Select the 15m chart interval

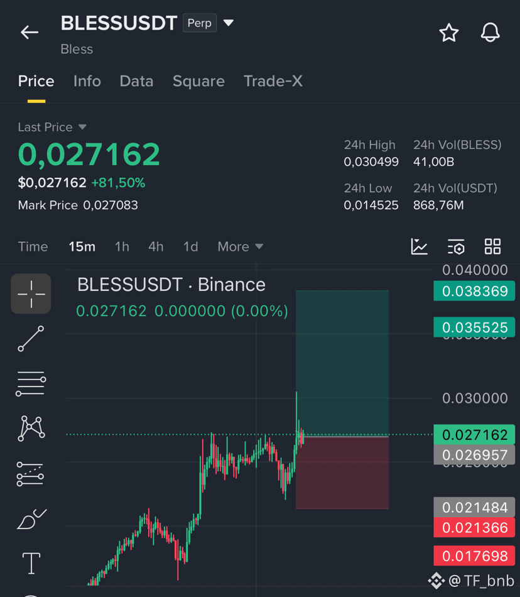(x=82, y=247)
